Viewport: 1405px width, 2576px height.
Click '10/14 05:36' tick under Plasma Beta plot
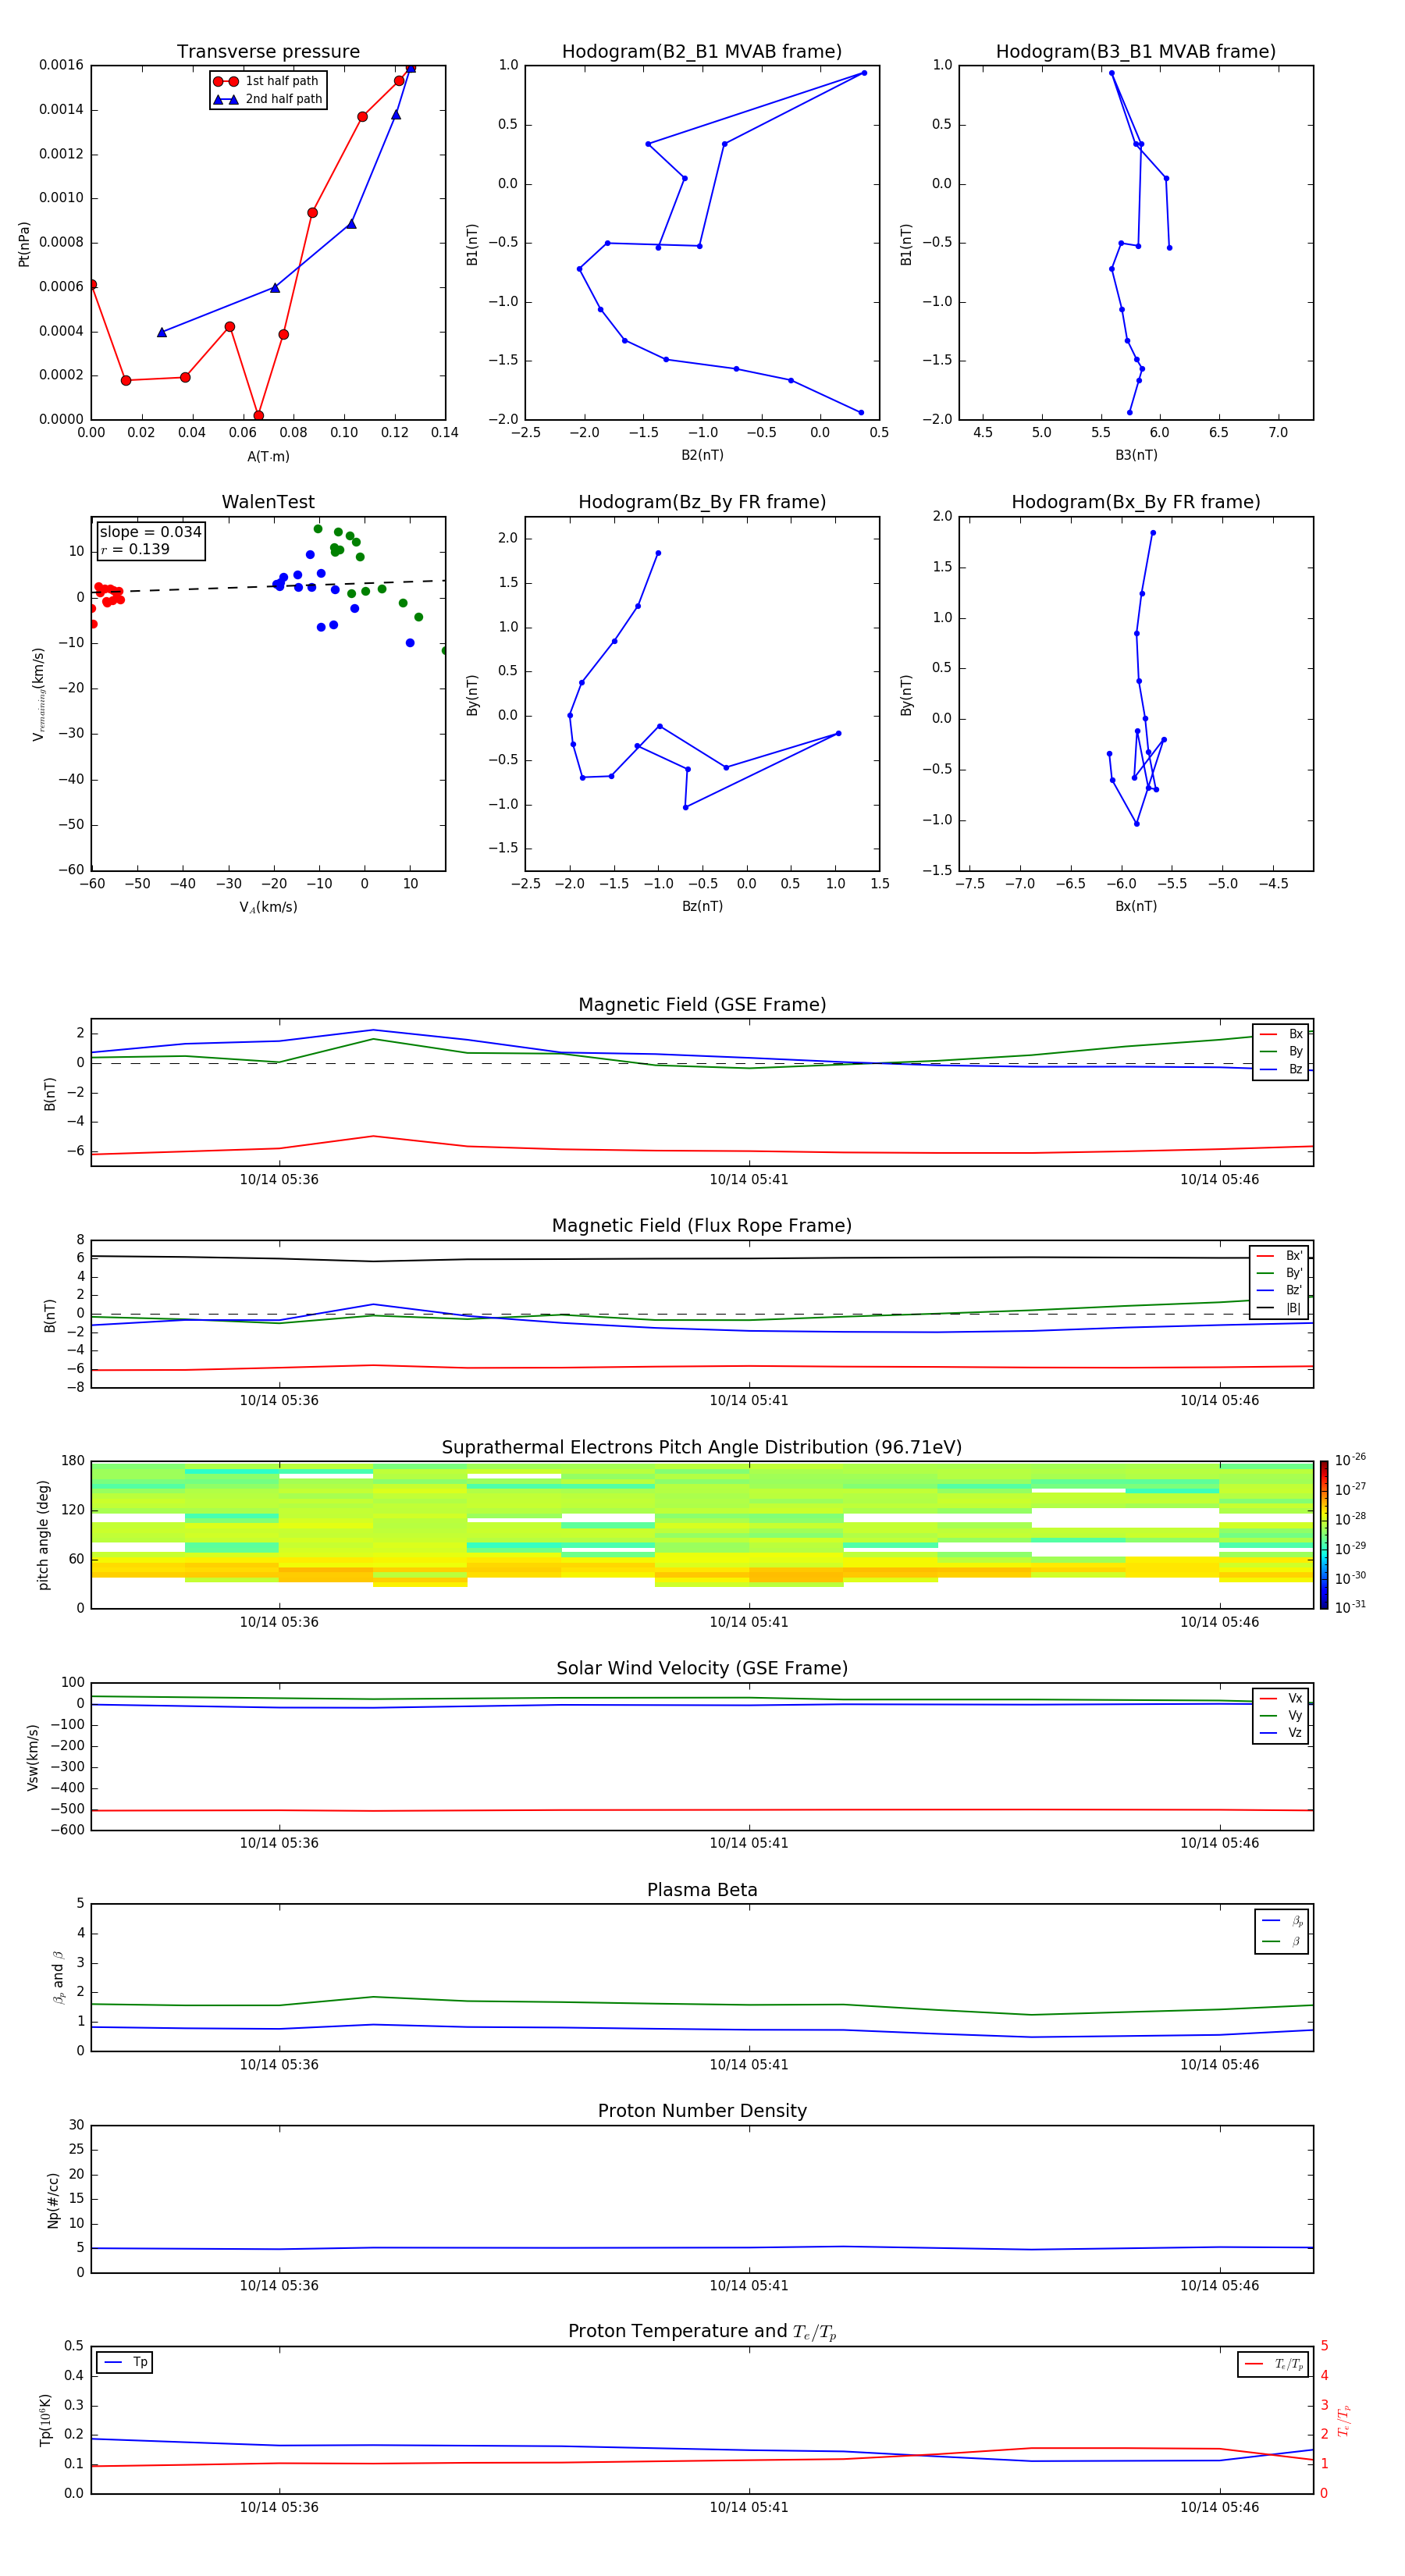[x=279, y=2065]
